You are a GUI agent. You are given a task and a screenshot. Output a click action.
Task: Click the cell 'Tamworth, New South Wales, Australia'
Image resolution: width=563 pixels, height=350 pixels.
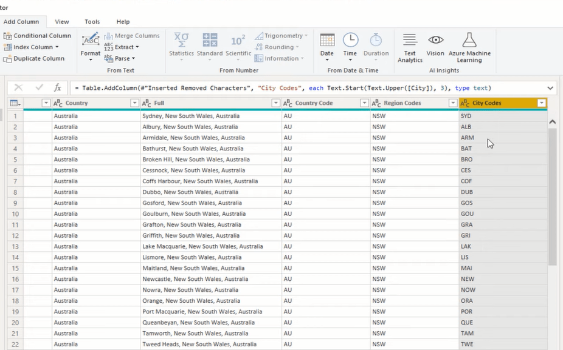[211, 334]
